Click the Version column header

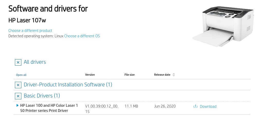coord(90,75)
